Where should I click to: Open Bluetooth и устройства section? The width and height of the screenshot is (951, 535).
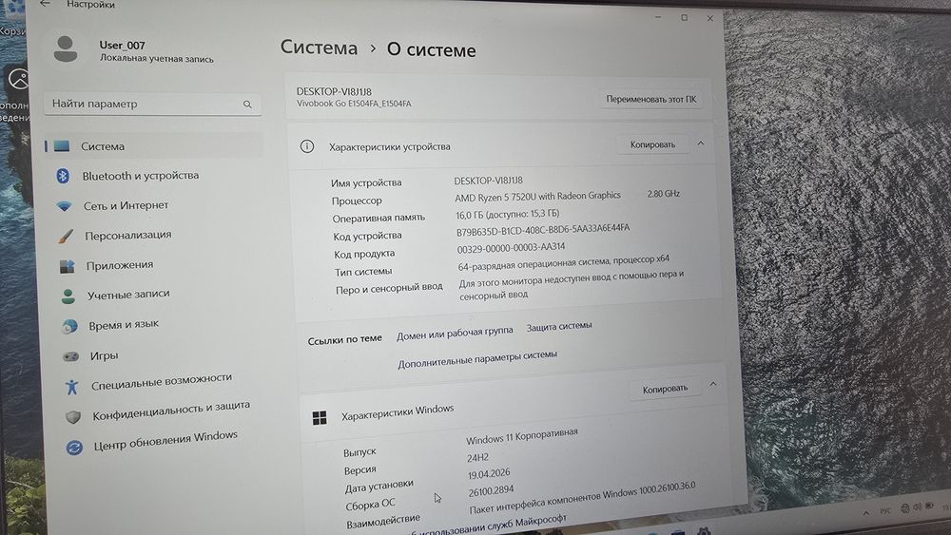pos(141,176)
